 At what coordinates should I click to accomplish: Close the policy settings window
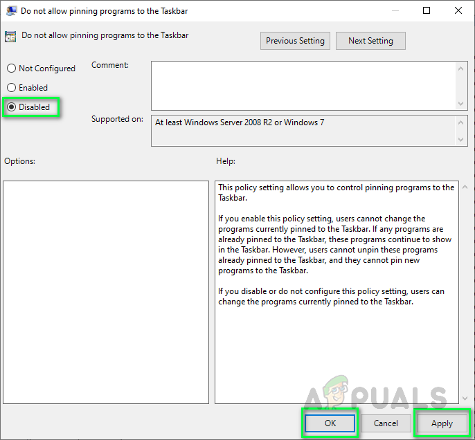click(458, 11)
